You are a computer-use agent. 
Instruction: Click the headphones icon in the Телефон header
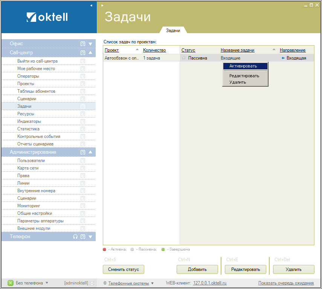point(75,237)
